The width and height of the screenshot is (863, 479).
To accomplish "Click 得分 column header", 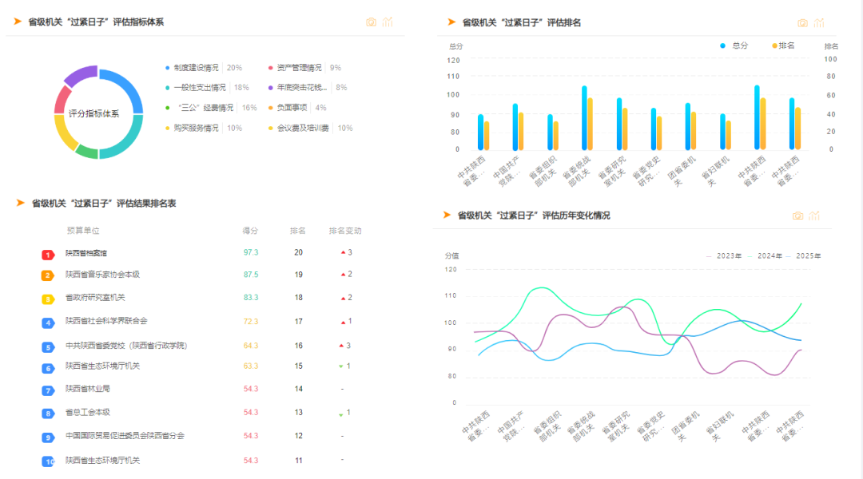I will click(x=250, y=231).
